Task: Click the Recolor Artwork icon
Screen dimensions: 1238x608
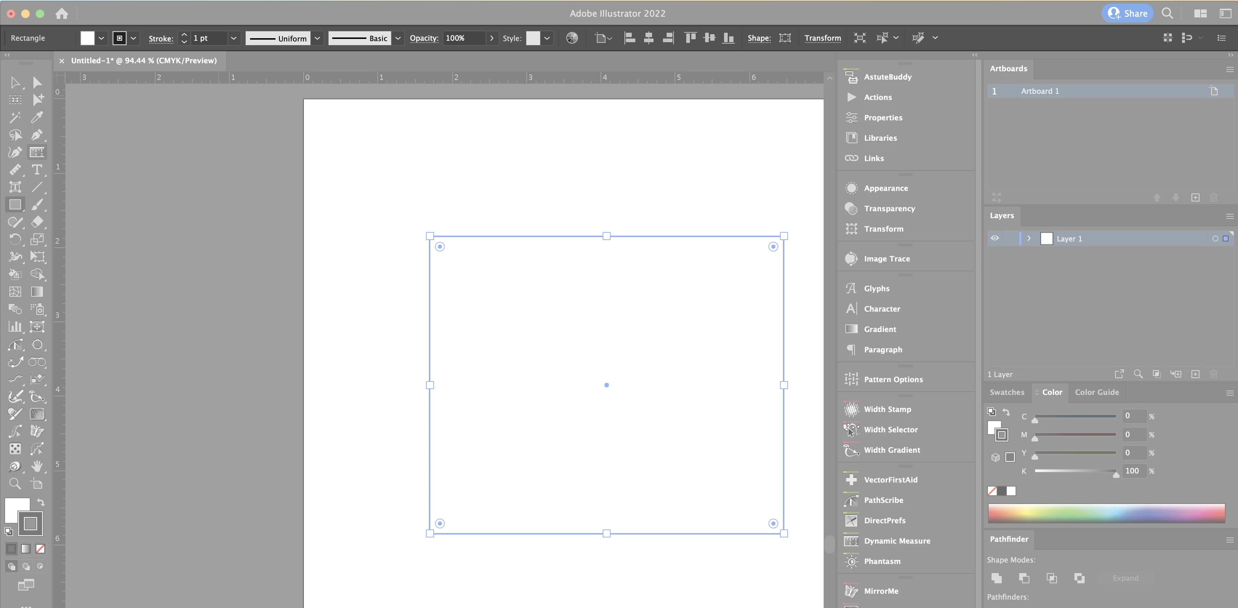Action: [572, 38]
